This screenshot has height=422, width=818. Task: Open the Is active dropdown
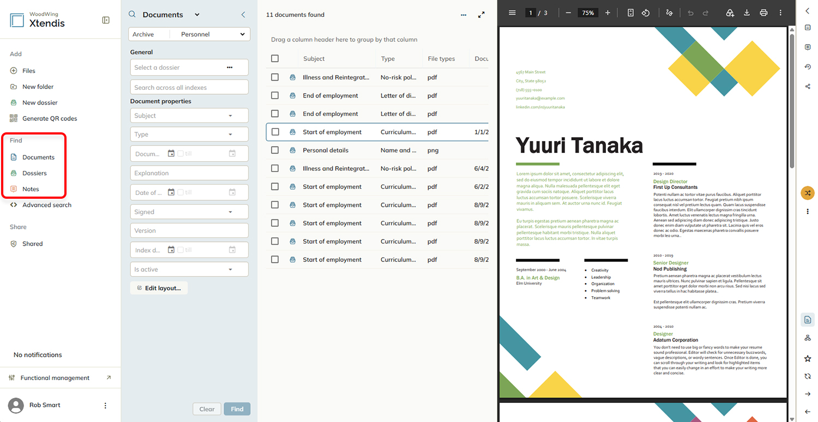189,270
